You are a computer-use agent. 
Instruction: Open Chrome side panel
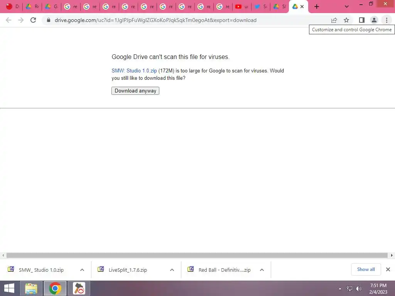point(362,20)
